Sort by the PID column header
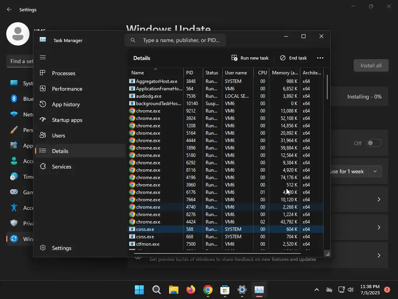The image size is (398, 299). click(193, 73)
